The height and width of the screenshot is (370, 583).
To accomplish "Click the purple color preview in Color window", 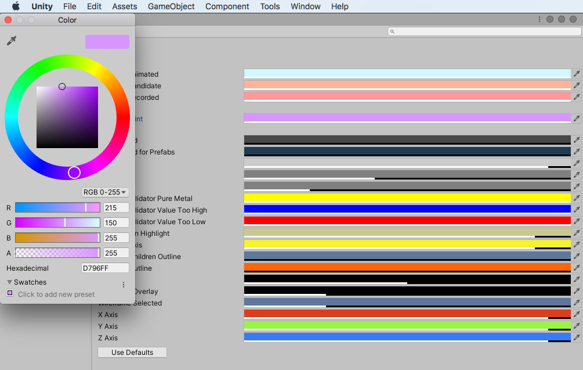I will (x=107, y=42).
